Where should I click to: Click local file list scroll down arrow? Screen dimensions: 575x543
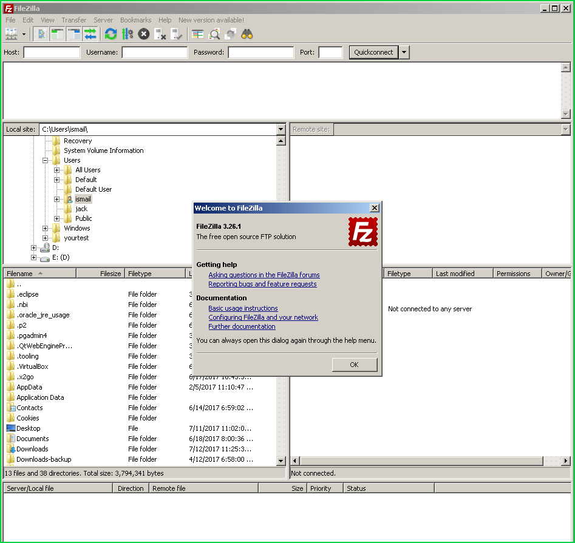pos(281,461)
